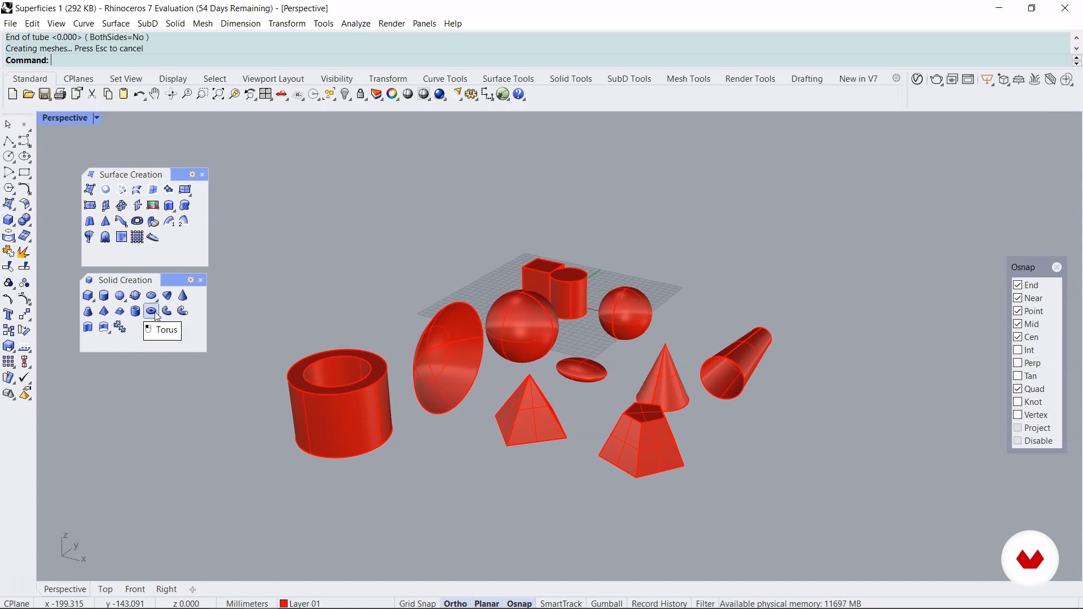
Task: Select the Tube tool in Solid Creation
Action: [135, 311]
